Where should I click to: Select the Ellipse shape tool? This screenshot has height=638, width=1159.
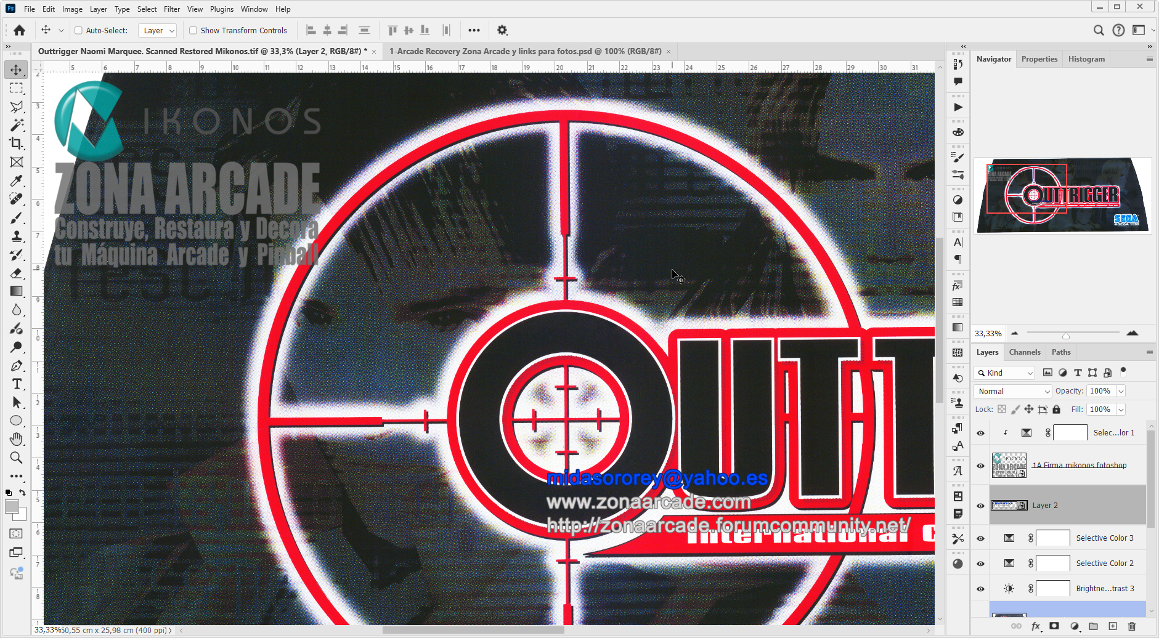[x=17, y=421]
